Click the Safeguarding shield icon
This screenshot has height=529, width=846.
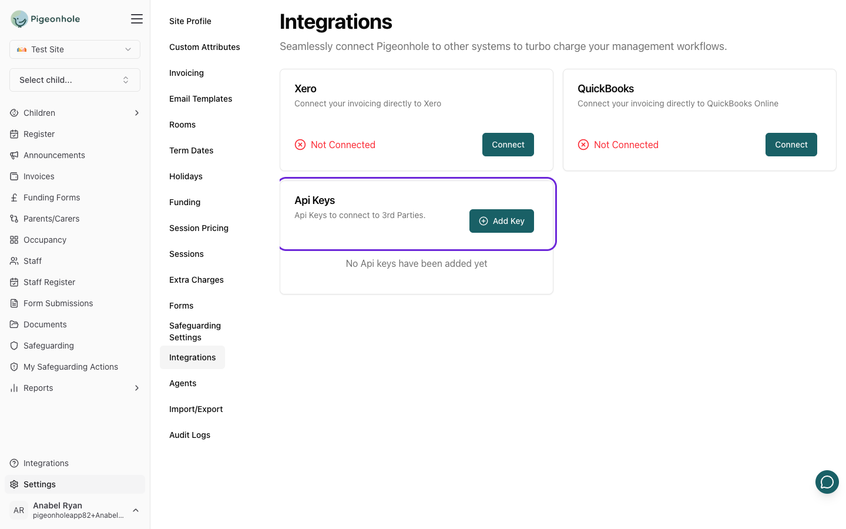(x=14, y=346)
